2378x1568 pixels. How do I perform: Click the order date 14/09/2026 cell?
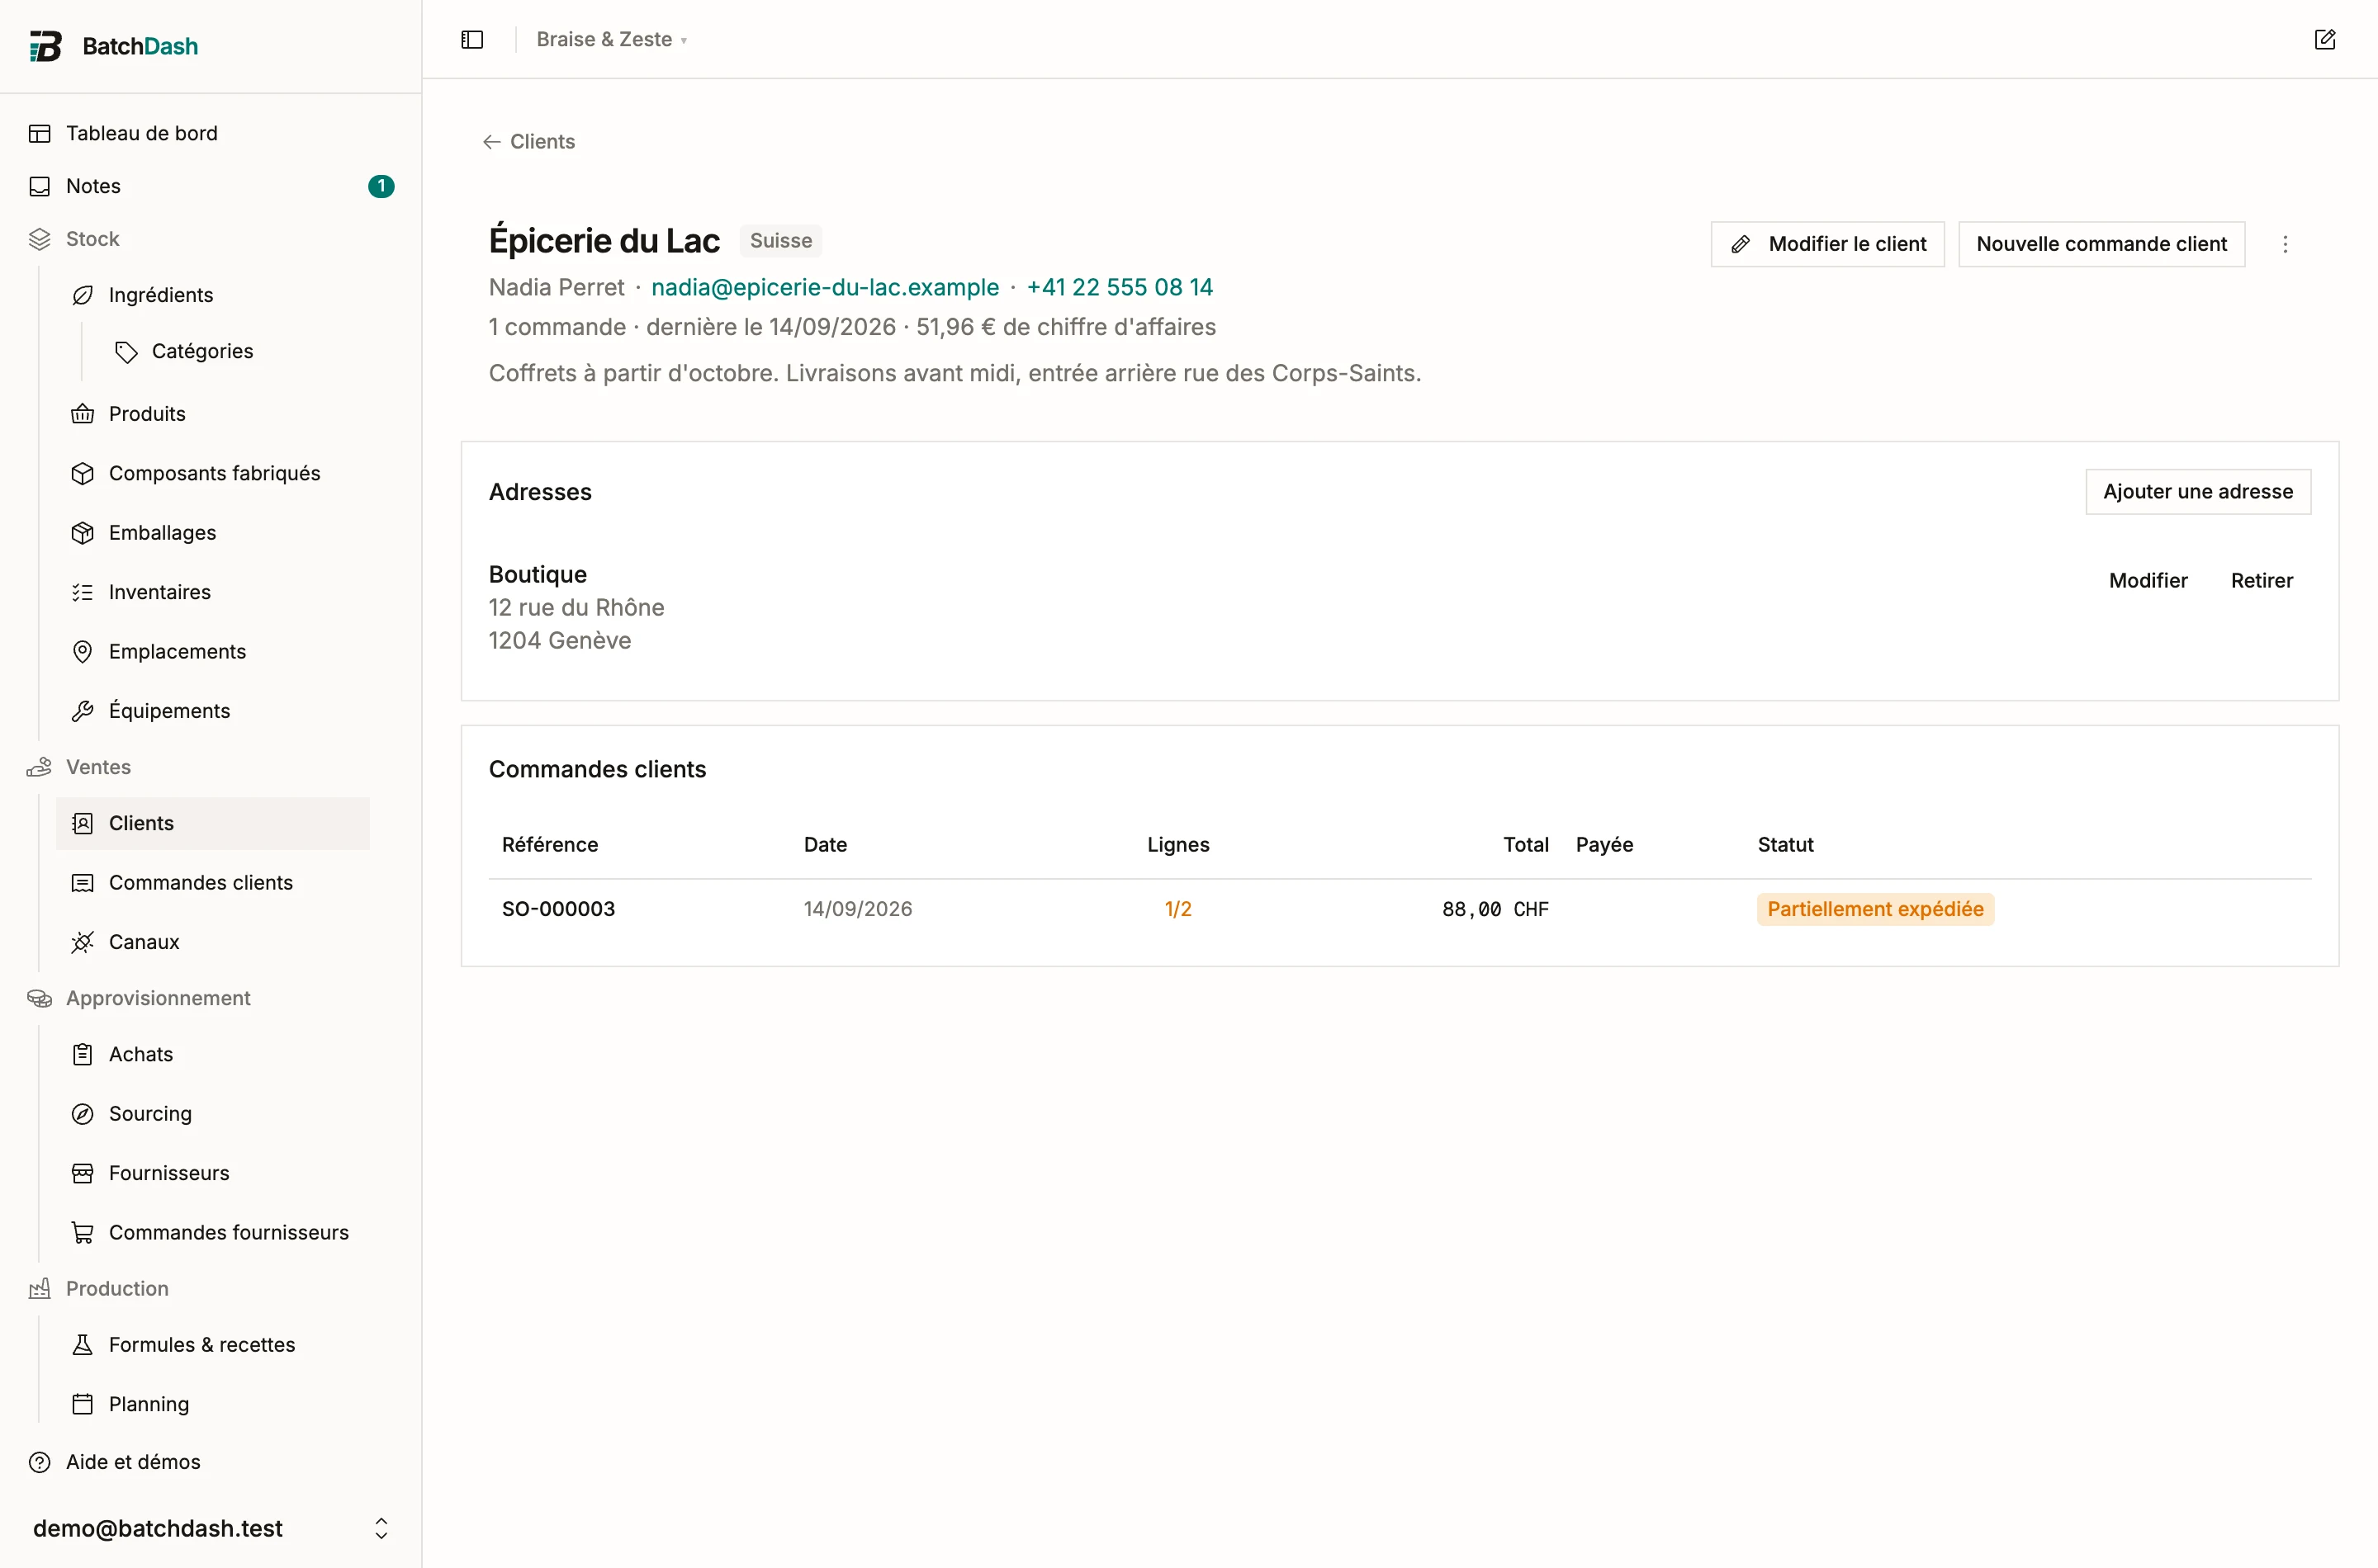(x=859, y=909)
